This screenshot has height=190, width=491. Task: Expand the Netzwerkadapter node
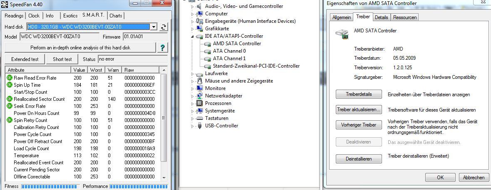click(193, 96)
